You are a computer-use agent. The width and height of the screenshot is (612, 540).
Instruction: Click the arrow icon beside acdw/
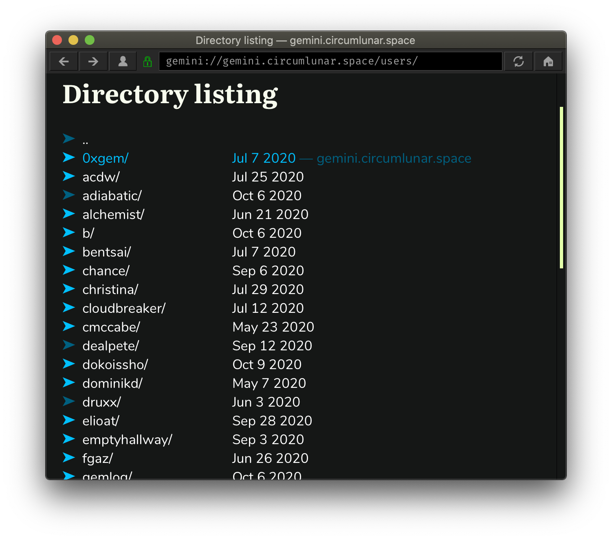[69, 176]
